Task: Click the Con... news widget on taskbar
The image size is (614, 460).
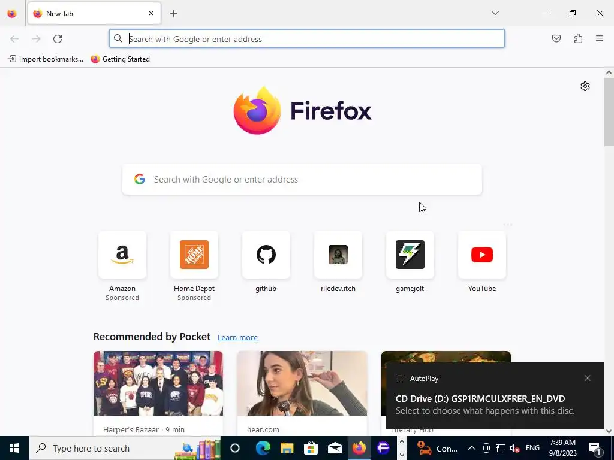Action: click(437, 448)
